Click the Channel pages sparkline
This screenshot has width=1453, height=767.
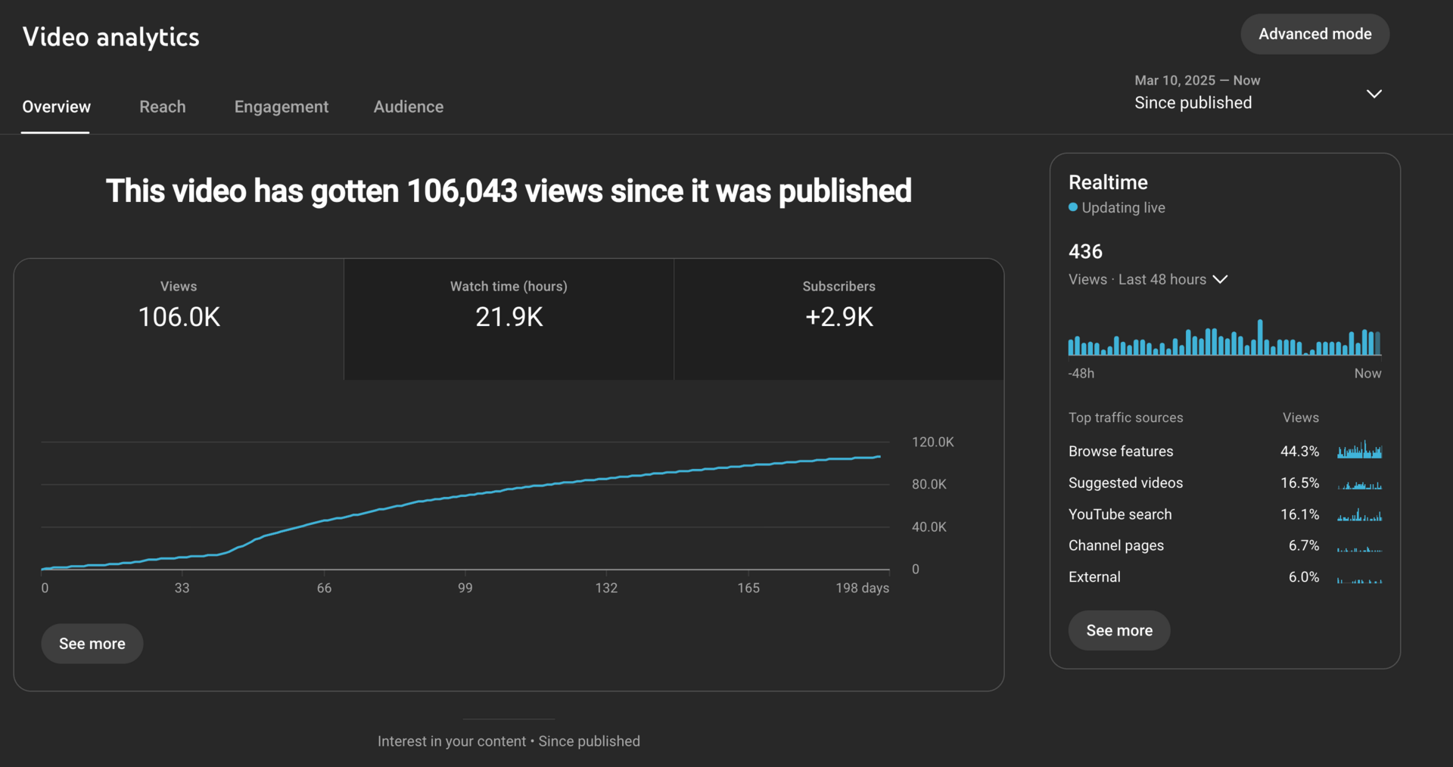click(1359, 548)
